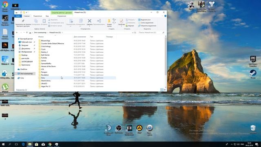Collapse the ribbon with the chevron
The image size is (261, 147).
point(162,16)
